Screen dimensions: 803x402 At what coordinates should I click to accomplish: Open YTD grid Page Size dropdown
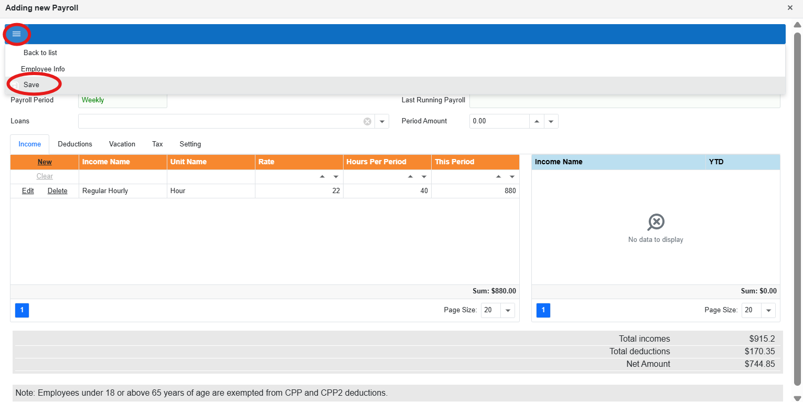[x=768, y=310]
